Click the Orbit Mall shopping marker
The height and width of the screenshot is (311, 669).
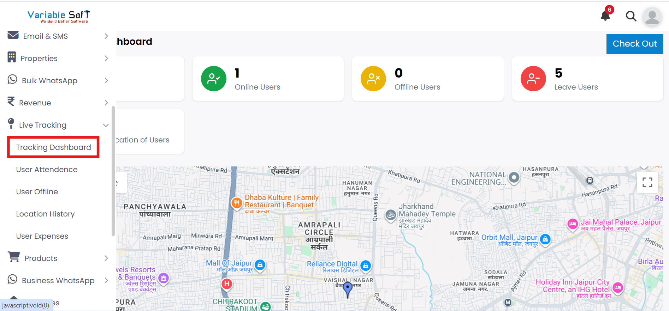click(x=545, y=239)
